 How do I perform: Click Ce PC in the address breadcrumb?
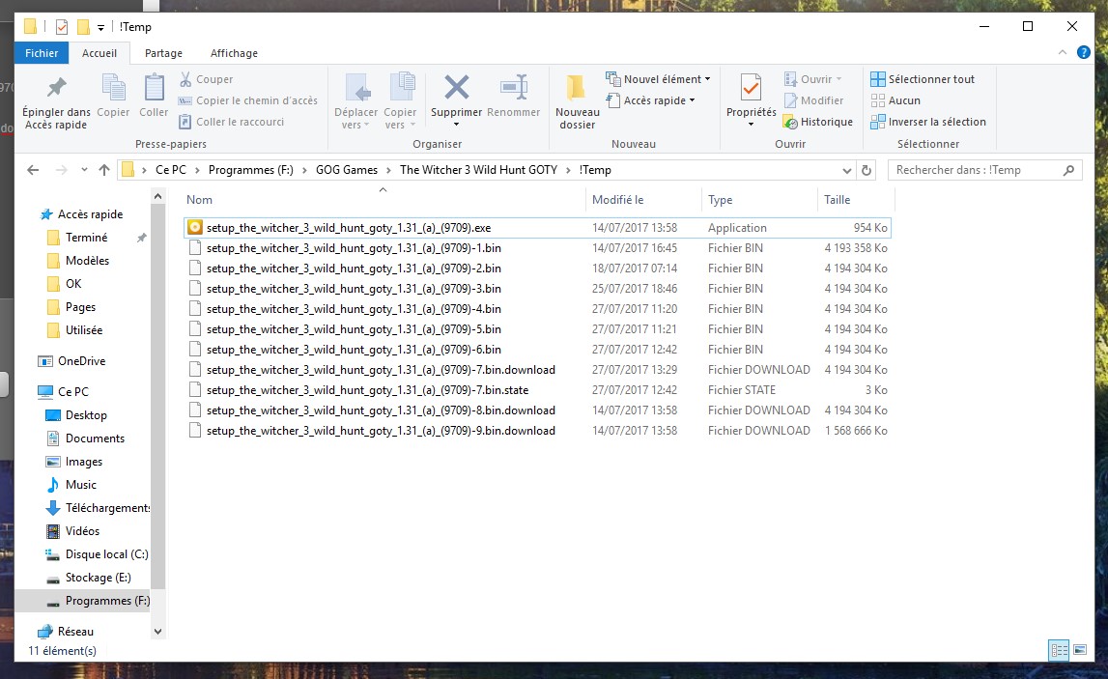coord(171,170)
